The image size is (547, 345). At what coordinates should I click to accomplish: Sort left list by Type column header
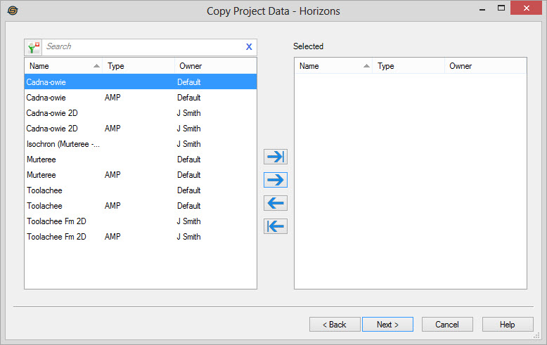click(x=139, y=66)
